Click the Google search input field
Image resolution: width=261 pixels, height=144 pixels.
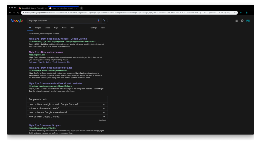pyautogui.click(x=62, y=21)
